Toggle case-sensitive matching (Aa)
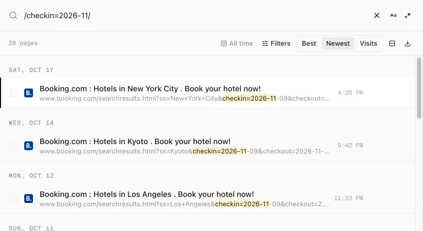The image size is (423, 231). click(393, 15)
